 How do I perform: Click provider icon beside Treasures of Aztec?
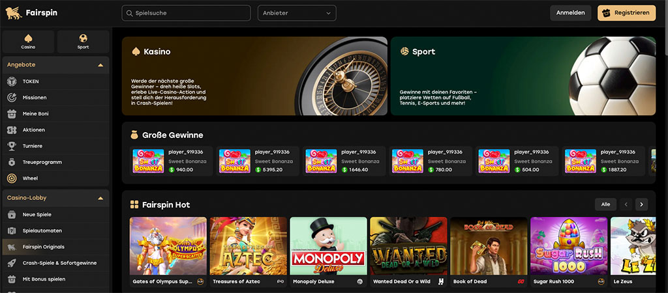pos(281,281)
